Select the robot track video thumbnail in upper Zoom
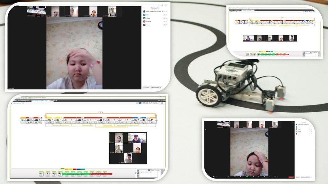The height and width of the screenshot is (184, 328). click(x=36, y=11)
